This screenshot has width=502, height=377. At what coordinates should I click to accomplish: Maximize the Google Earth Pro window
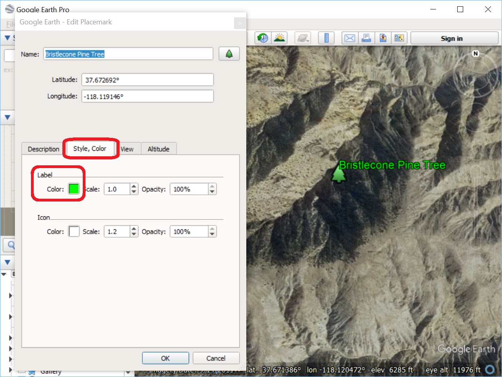[x=460, y=9]
